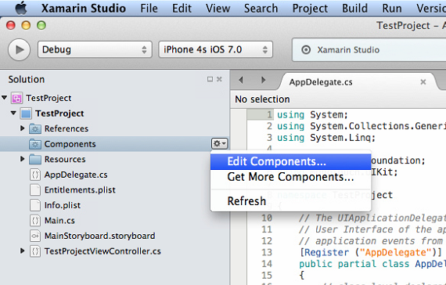Open the iPhone 4s iOS 7.0 target dropdown
Viewport: 446px width, 285px height.
tap(216, 49)
